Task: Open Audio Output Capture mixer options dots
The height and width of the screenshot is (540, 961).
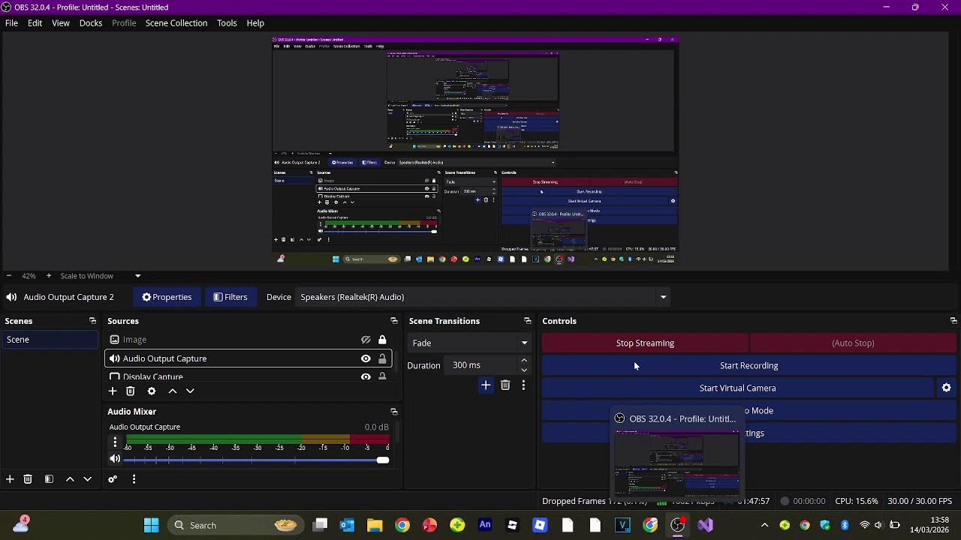Action: point(115,442)
